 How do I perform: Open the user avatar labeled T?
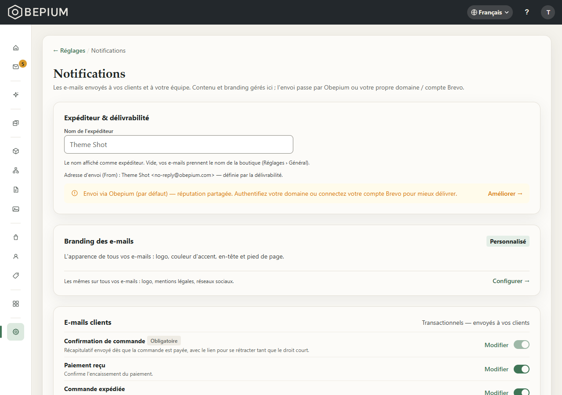point(548,12)
